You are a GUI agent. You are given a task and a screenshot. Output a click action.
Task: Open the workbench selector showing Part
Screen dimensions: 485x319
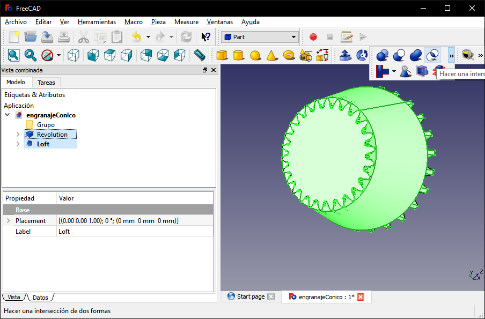260,37
